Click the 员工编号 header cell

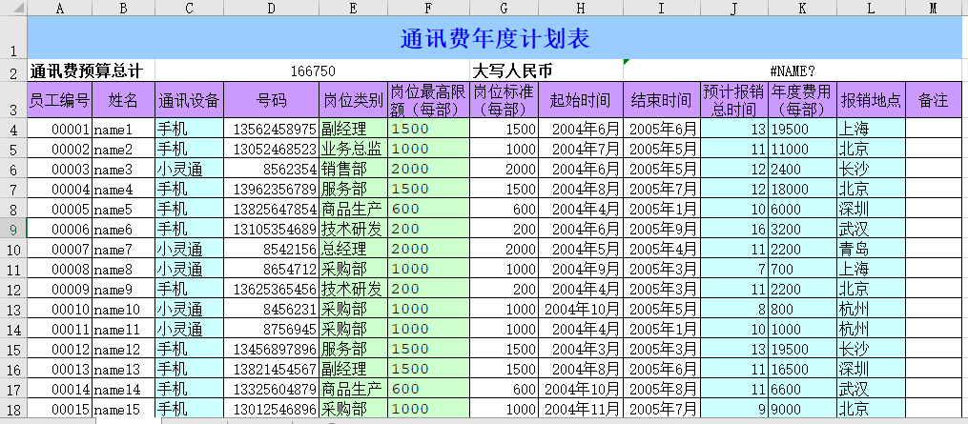pos(60,100)
